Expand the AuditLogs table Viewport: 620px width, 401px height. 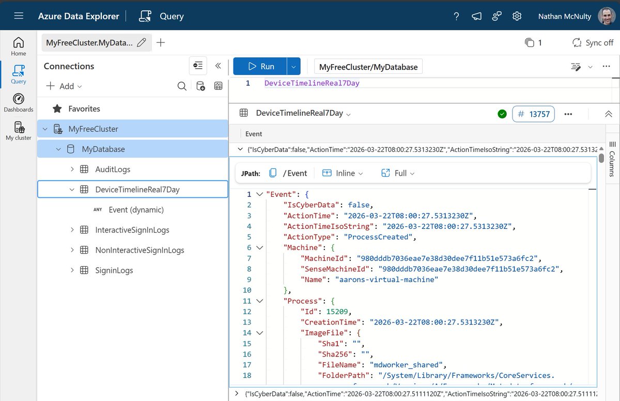click(x=72, y=169)
